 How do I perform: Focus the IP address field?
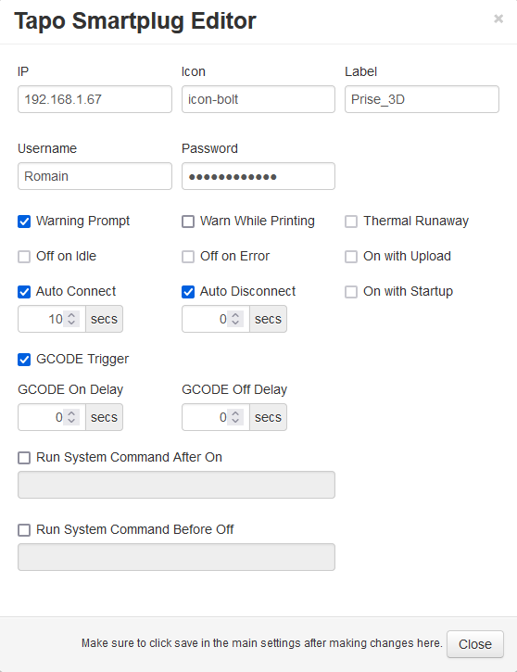[x=95, y=99]
